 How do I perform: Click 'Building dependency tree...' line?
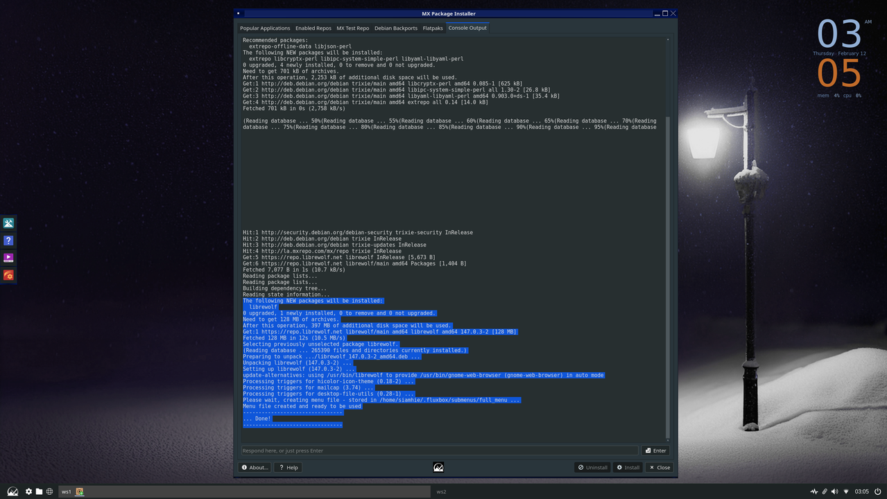click(284, 288)
